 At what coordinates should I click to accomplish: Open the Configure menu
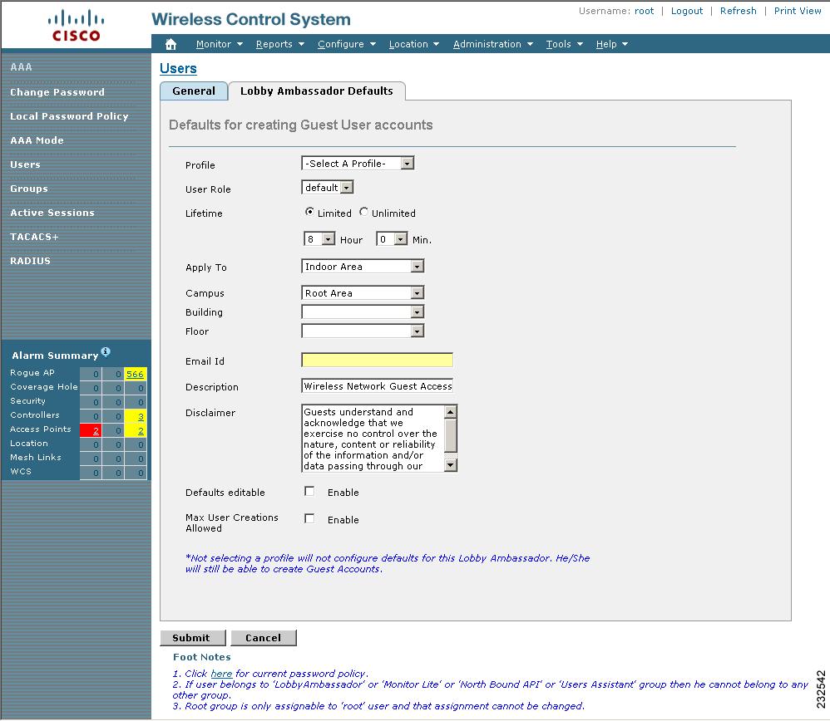pyautogui.click(x=347, y=44)
